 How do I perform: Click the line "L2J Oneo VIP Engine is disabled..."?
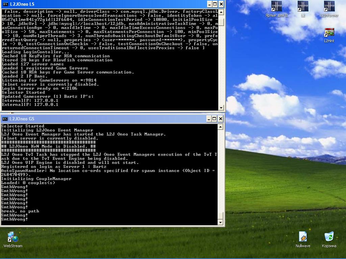click(x=70, y=163)
